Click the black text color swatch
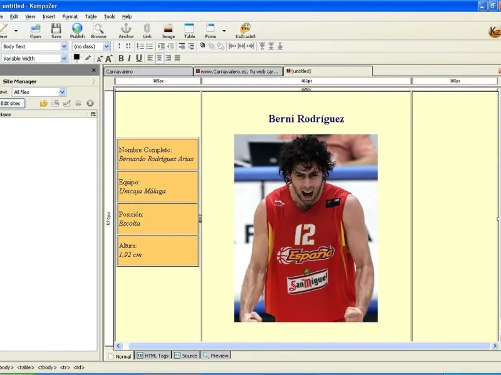Viewport: 501px width, 375px height. [76, 57]
